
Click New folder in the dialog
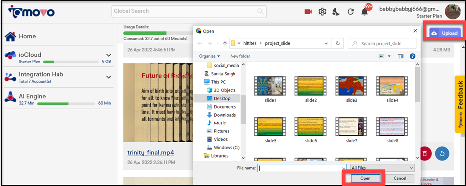[x=240, y=56]
